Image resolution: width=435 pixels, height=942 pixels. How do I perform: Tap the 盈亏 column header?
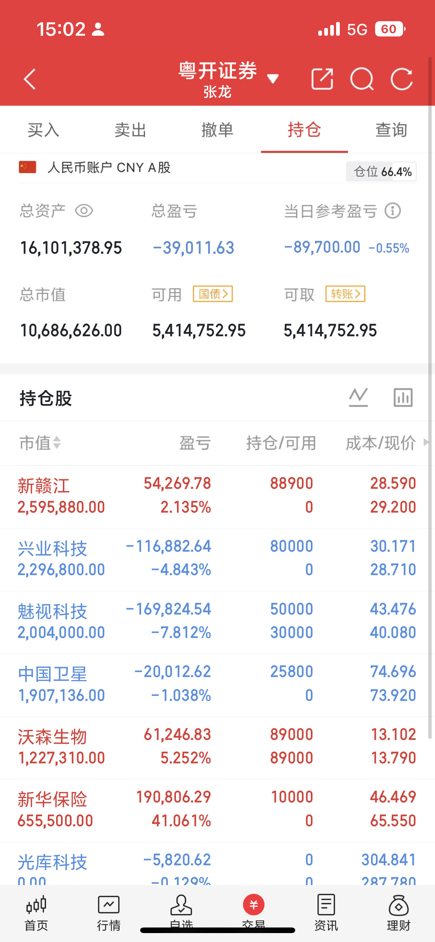pyautogui.click(x=195, y=443)
